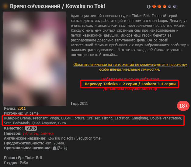Rate with the fifth star
The height and width of the screenshot is (167, 191).
(x=175, y=6)
